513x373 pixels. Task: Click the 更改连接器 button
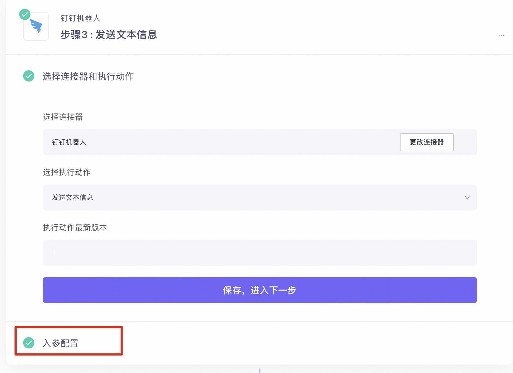click(x=427, y=142)
